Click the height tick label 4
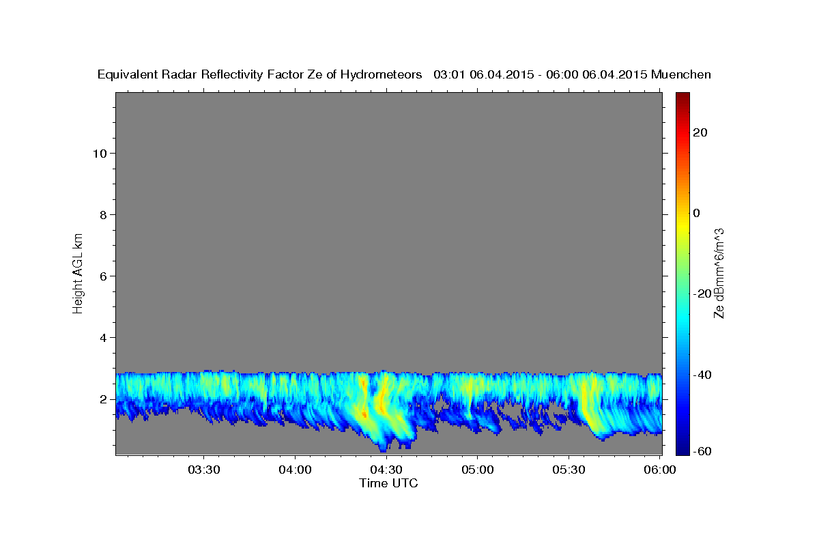The height and width of the screenshot is (546, 819). tap(104, 338)
